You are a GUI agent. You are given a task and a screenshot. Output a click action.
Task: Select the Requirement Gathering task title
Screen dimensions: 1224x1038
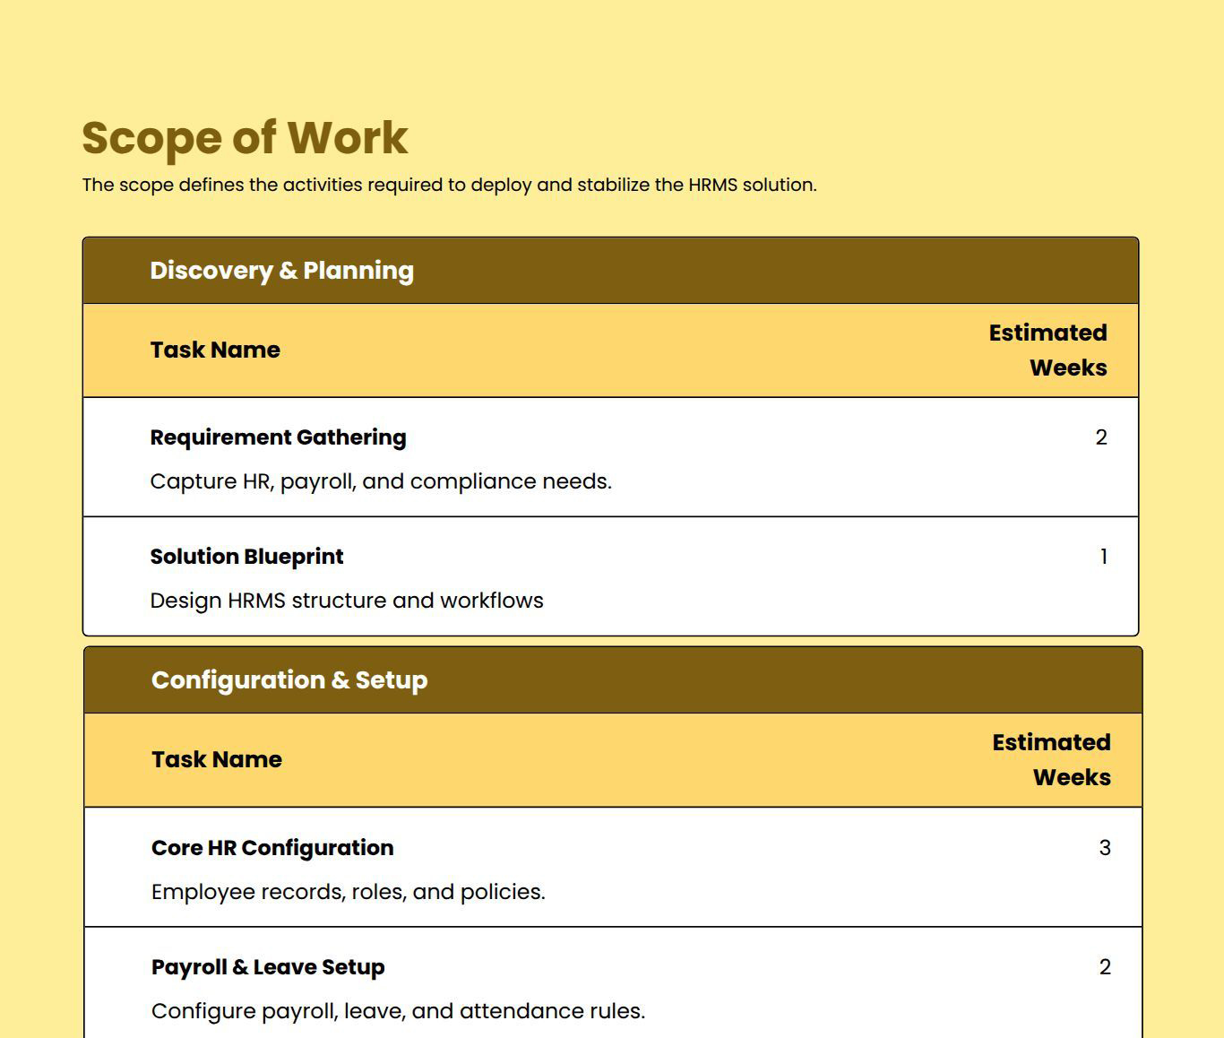click(x=278, y=437)
